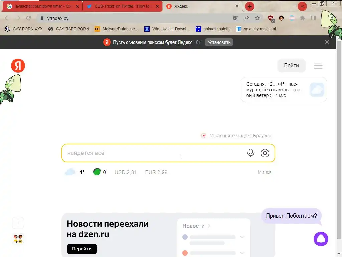This screenshot has width=342, height=257.
Task: Click the green traffic score indicator
Action: (99, 172)
